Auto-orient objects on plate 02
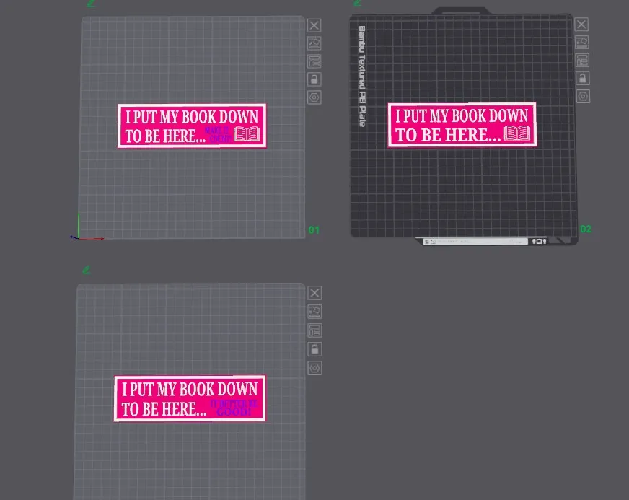 coord(581,42)
